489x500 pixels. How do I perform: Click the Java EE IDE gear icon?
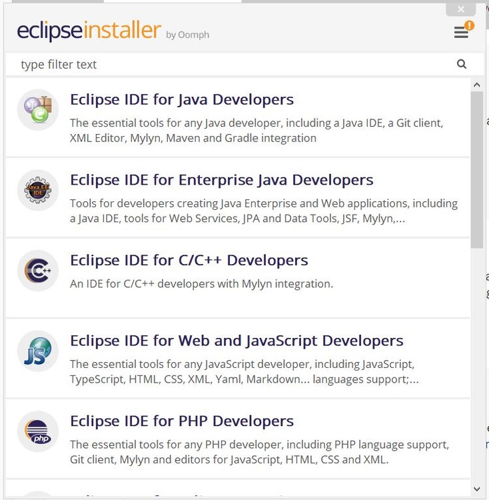click(38, 190)
